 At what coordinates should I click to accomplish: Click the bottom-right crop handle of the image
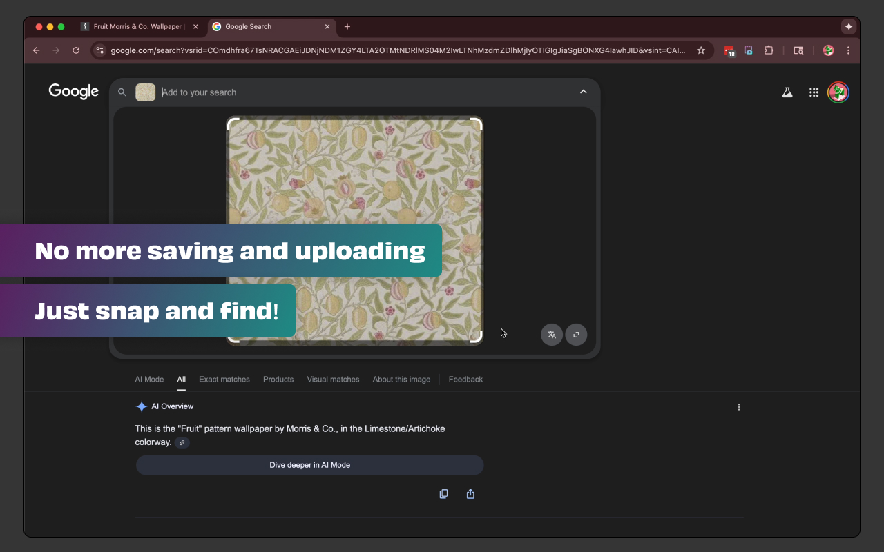[477, 338]
